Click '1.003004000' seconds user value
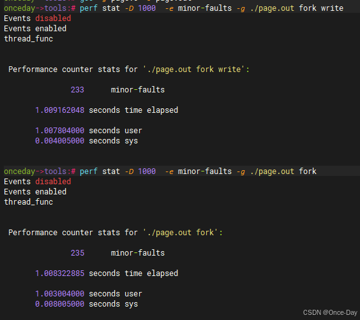The image size is (360, 320). pyautogui.click(x=60, y=294)
